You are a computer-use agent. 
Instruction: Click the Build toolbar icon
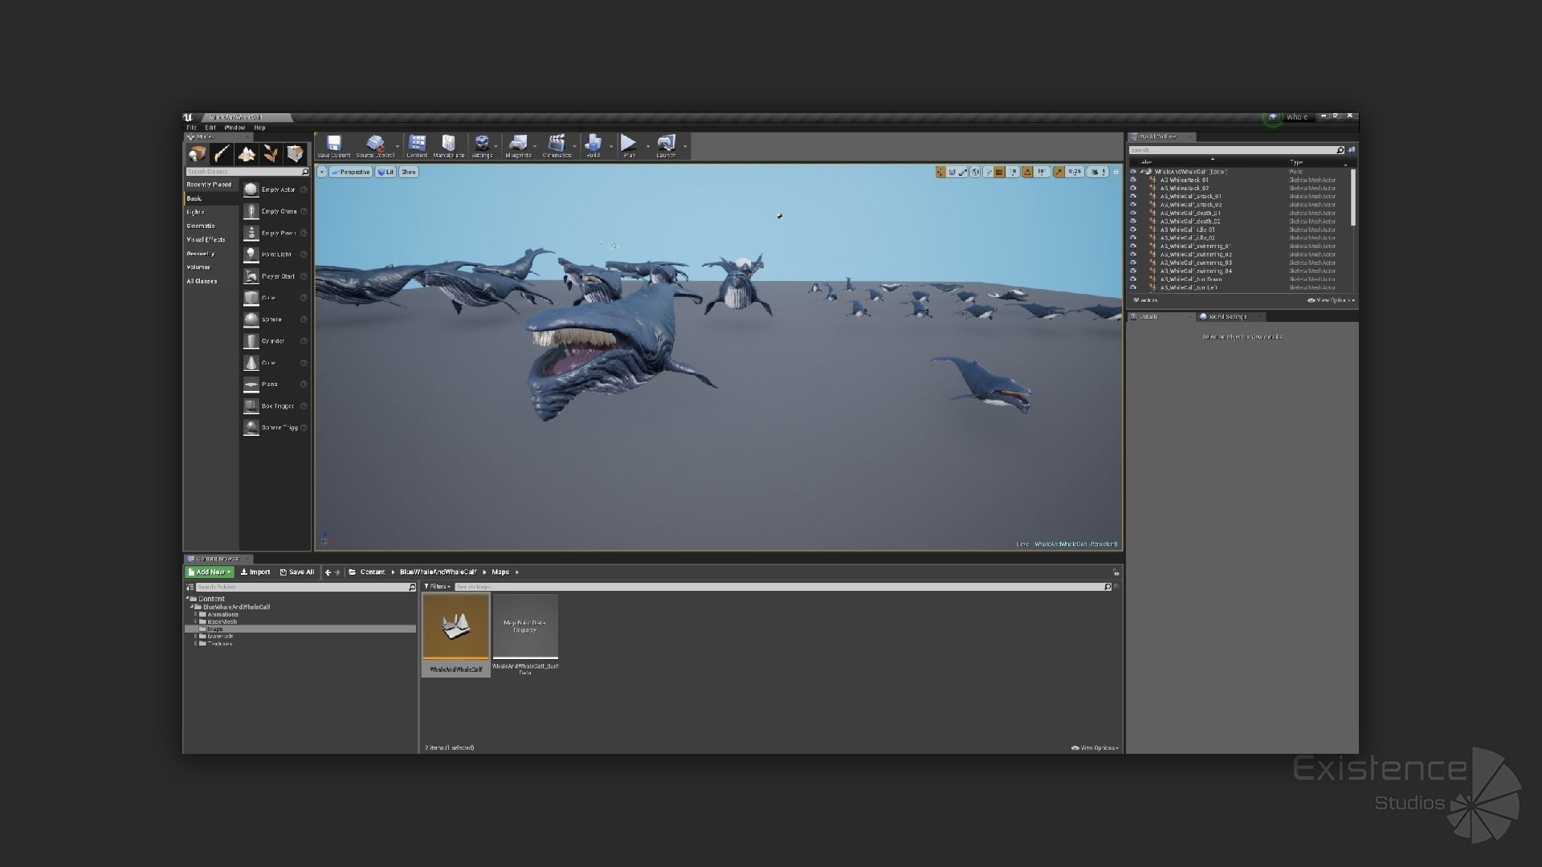click(x=593, y=146)
